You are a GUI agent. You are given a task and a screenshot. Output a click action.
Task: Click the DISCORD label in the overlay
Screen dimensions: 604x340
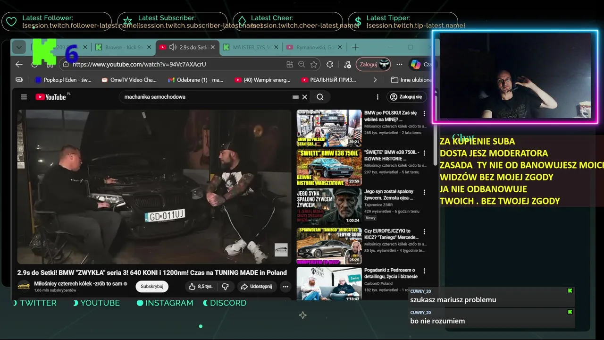coord(228,303)
